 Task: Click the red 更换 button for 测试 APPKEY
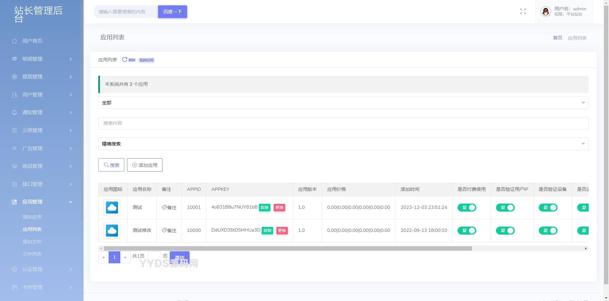point(279,208)
